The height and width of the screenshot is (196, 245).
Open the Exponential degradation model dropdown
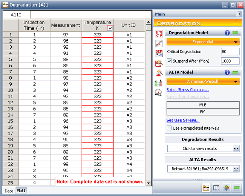pos(203,42)
